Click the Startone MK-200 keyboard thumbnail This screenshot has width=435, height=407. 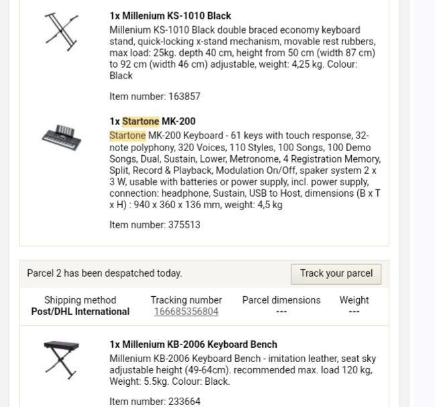coord(62,138)
